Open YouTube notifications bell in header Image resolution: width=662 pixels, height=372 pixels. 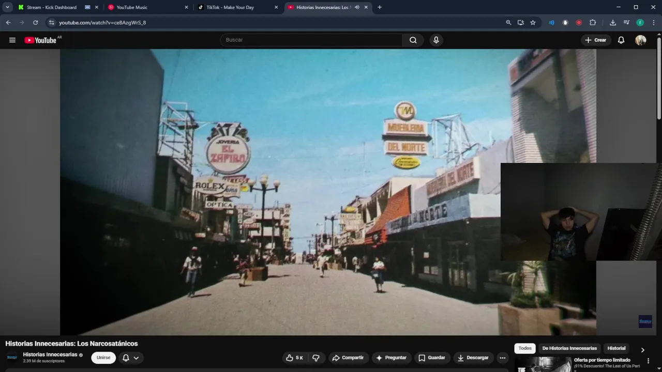tap(621, 40)
